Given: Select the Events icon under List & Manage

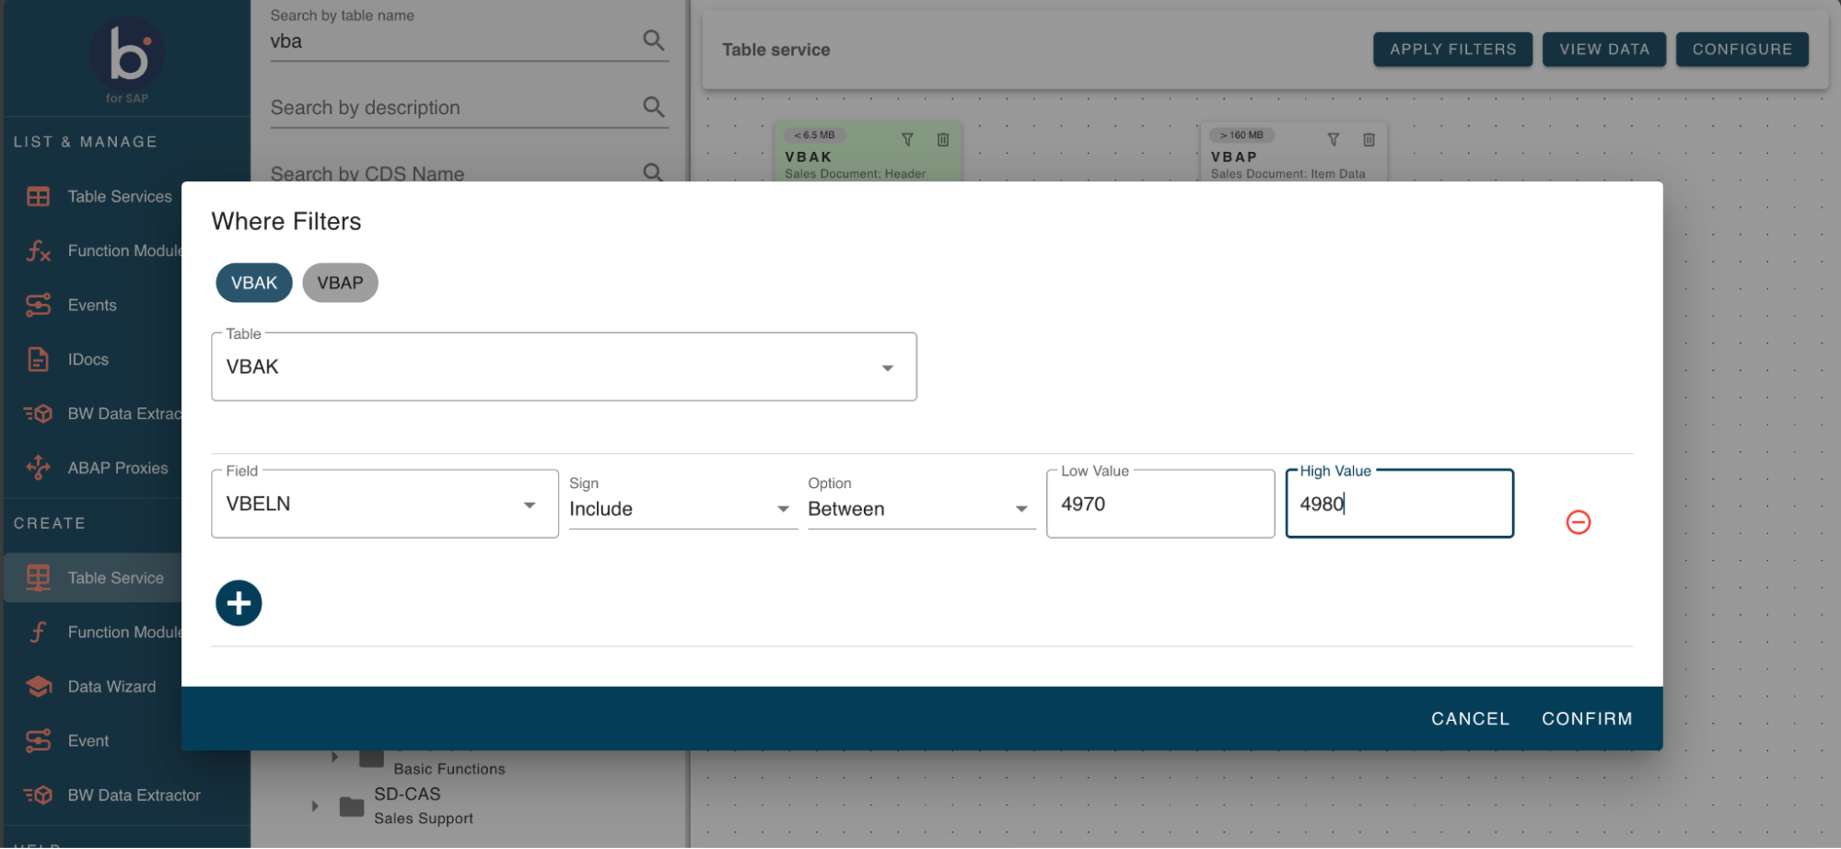Looking at the screenshot, I should coord(38,305).
